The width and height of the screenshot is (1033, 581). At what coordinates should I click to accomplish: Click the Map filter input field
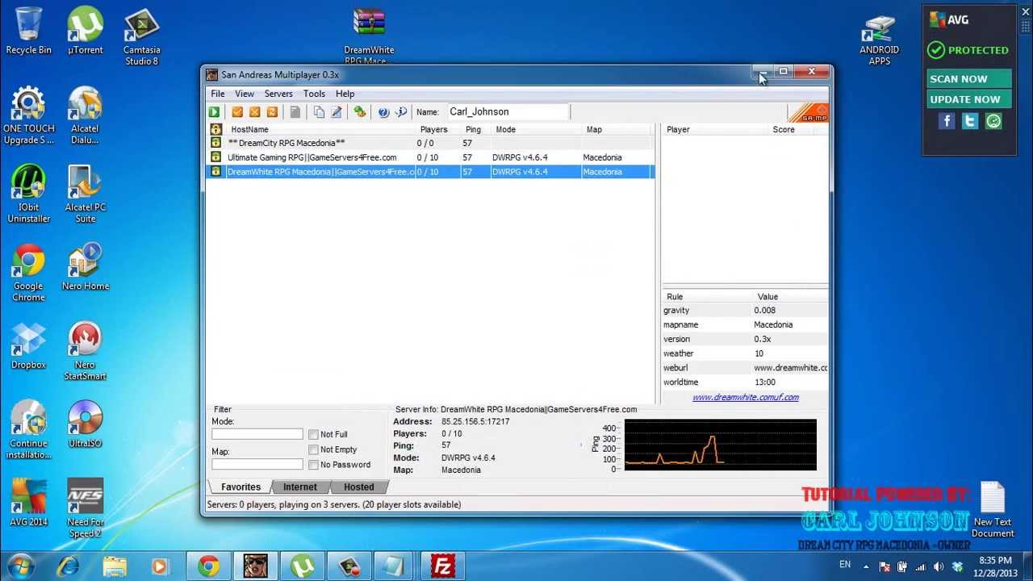click(x=257, y=464)
